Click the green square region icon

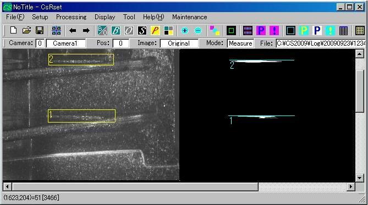click(231, 30)
